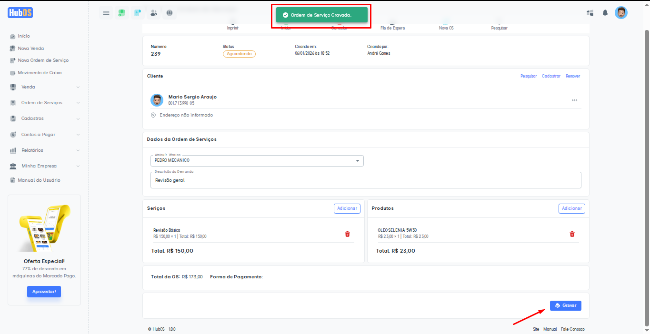Click the hamburger menu icon
The image size is (650, 334).
[x=106, y=13]
